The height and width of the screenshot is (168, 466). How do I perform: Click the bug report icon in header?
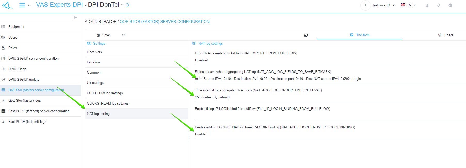click(x=450, y=5)
